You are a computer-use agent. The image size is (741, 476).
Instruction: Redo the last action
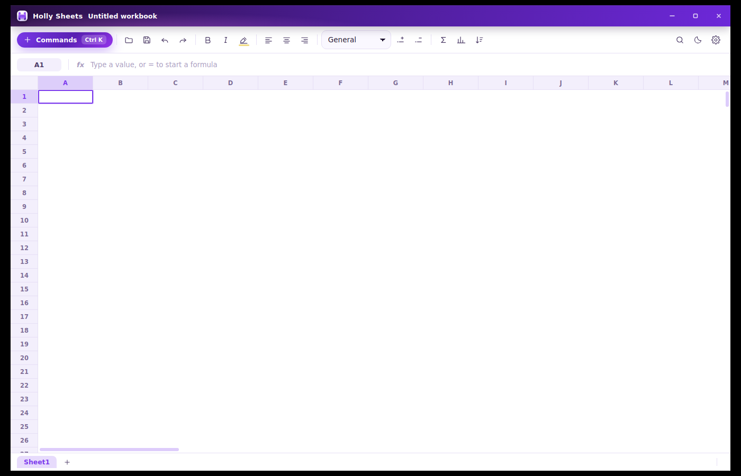click(183, 40)
